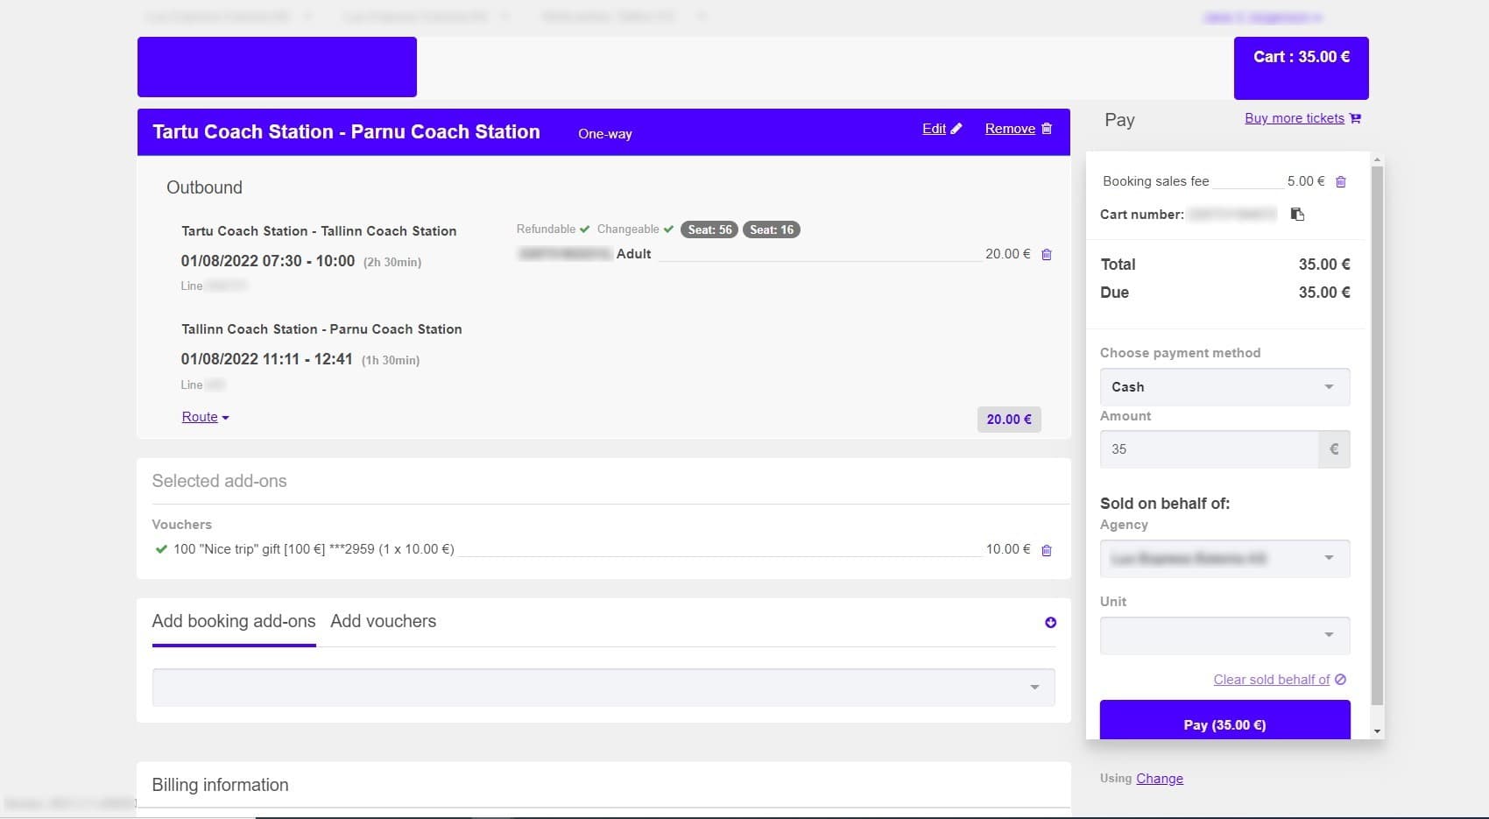Click the Buy more tickets link

[x=1294, y=119]
